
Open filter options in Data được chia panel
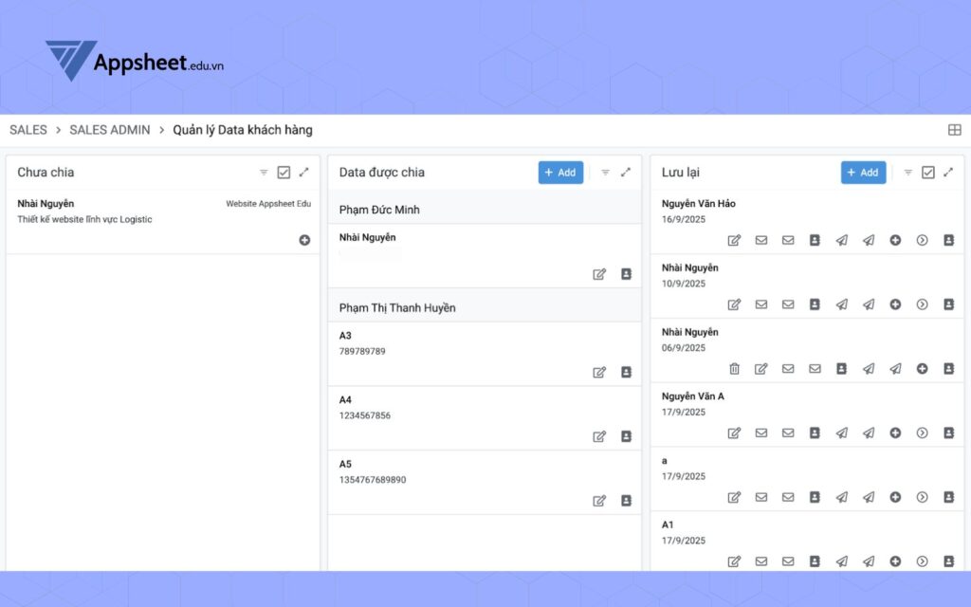(x=605, y=173)
